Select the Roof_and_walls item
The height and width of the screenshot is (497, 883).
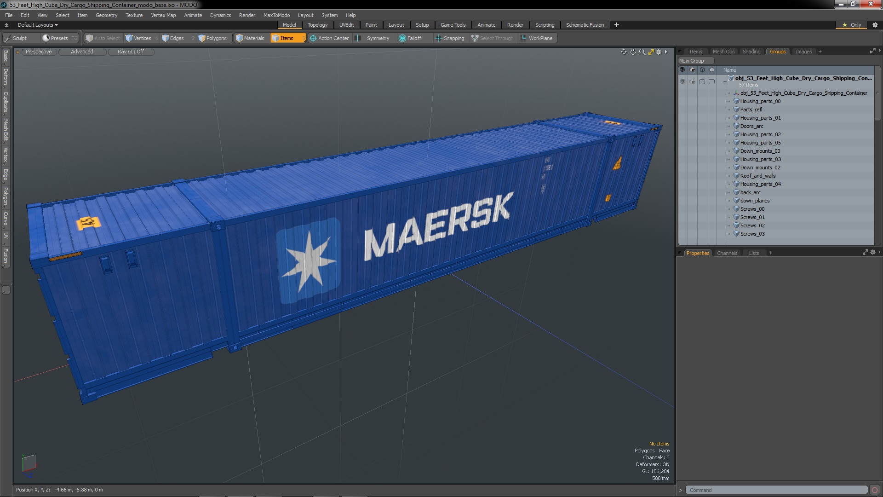click(x=757, y=176)
